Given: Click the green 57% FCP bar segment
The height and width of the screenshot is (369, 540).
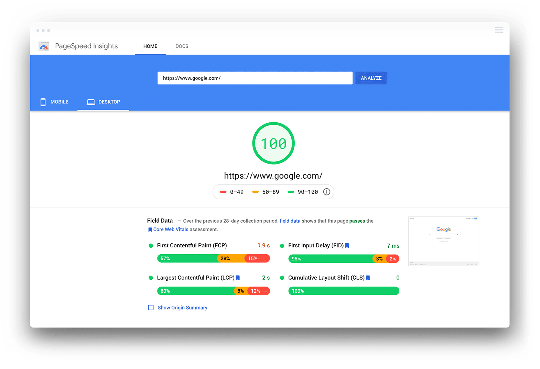Looking at the screenshot, I should click(187, 258).
